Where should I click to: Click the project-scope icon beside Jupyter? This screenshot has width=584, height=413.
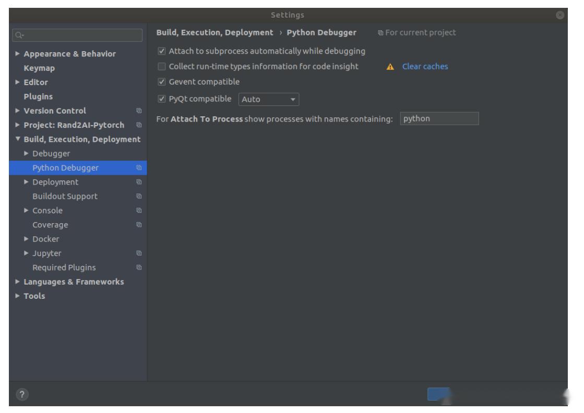[139, 253]
